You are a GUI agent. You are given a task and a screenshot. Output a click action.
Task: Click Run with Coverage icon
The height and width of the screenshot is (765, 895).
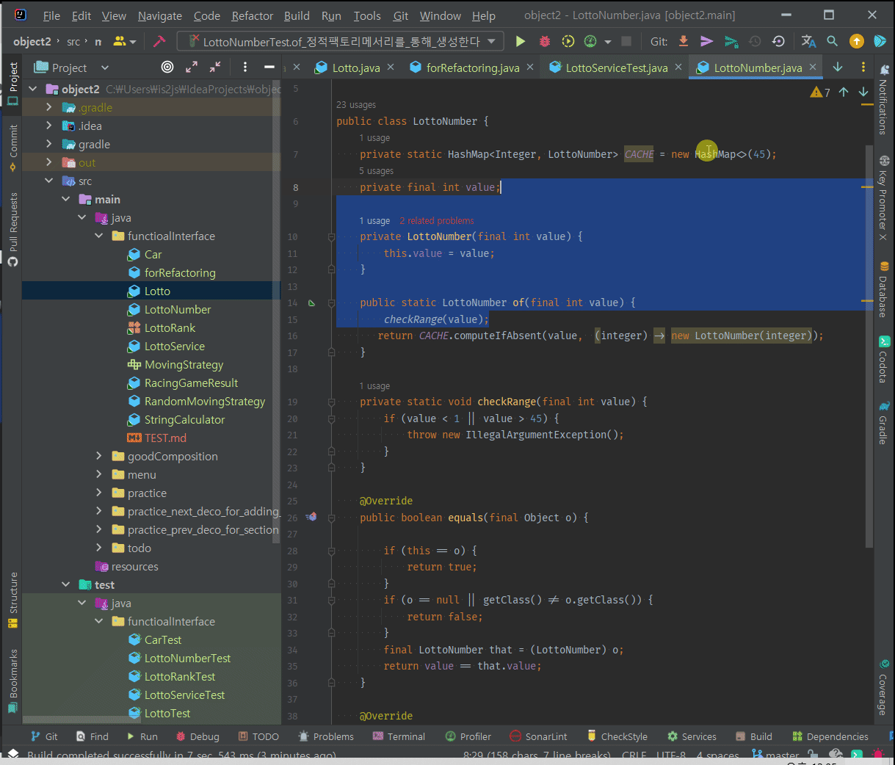point(568,42)
